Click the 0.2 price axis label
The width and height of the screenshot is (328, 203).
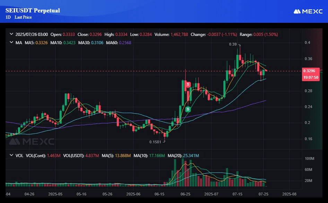tap(307, 123)
